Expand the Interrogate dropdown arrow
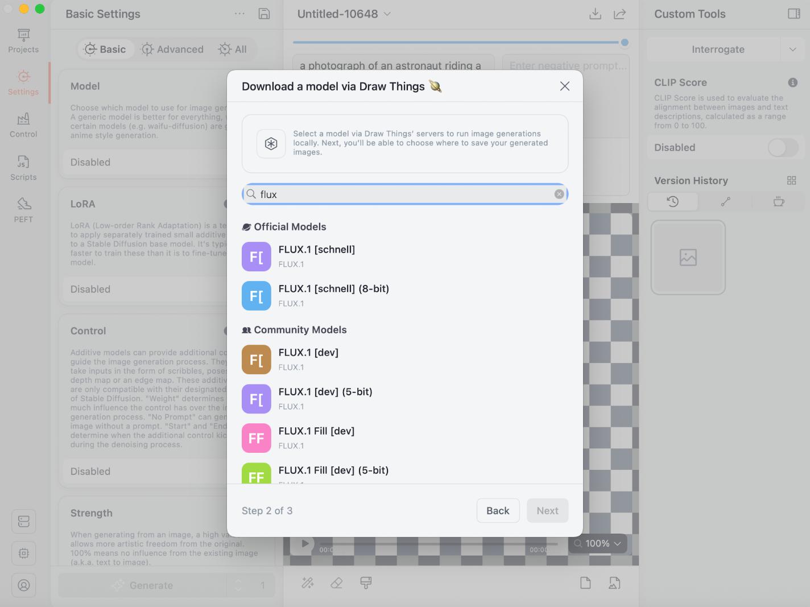 (x=792, y=49)
